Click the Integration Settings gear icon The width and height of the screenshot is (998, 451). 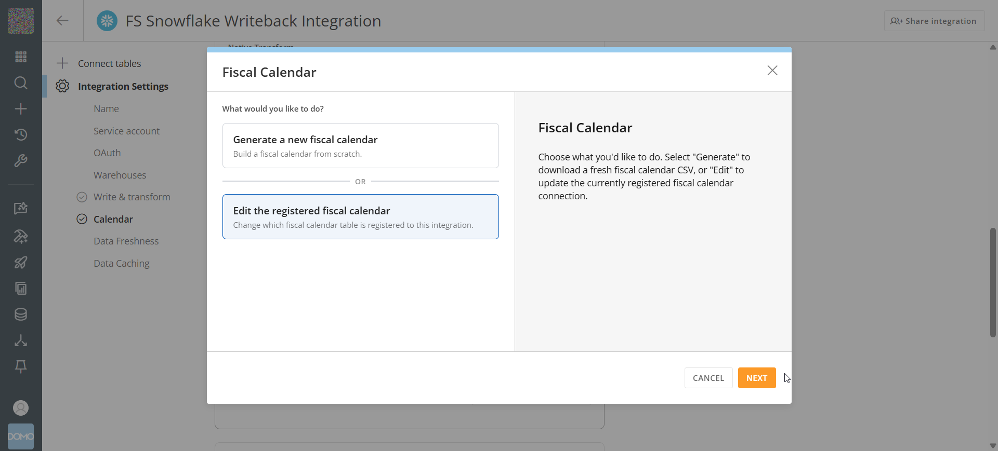click(62, 86)
